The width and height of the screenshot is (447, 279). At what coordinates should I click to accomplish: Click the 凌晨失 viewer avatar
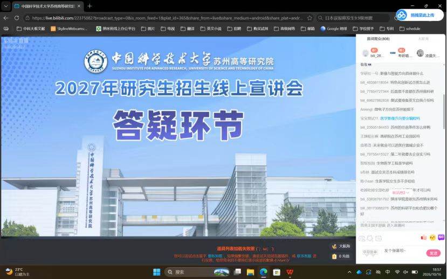pos(420,53)
